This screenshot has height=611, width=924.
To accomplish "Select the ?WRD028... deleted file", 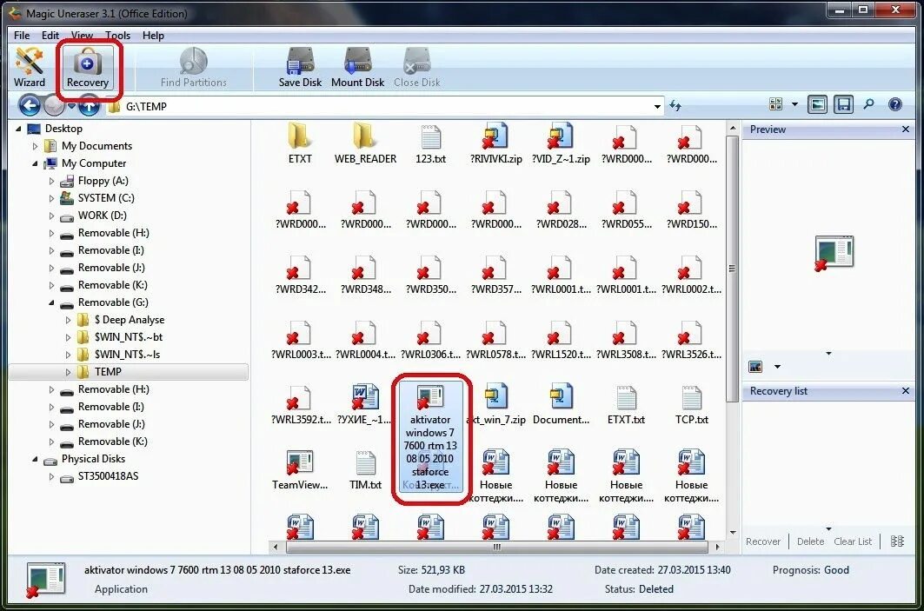I will 561,209.
